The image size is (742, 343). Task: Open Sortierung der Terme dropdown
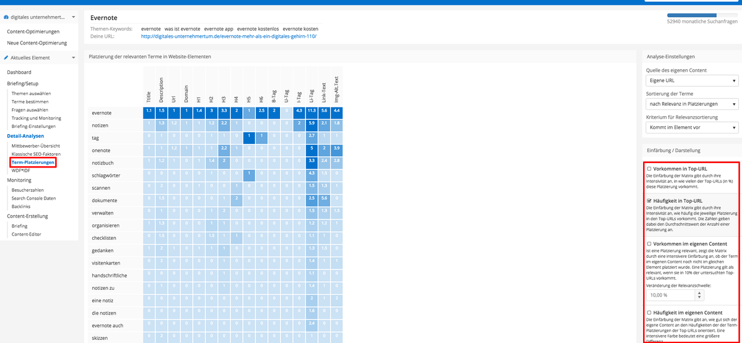pos(692,104)
